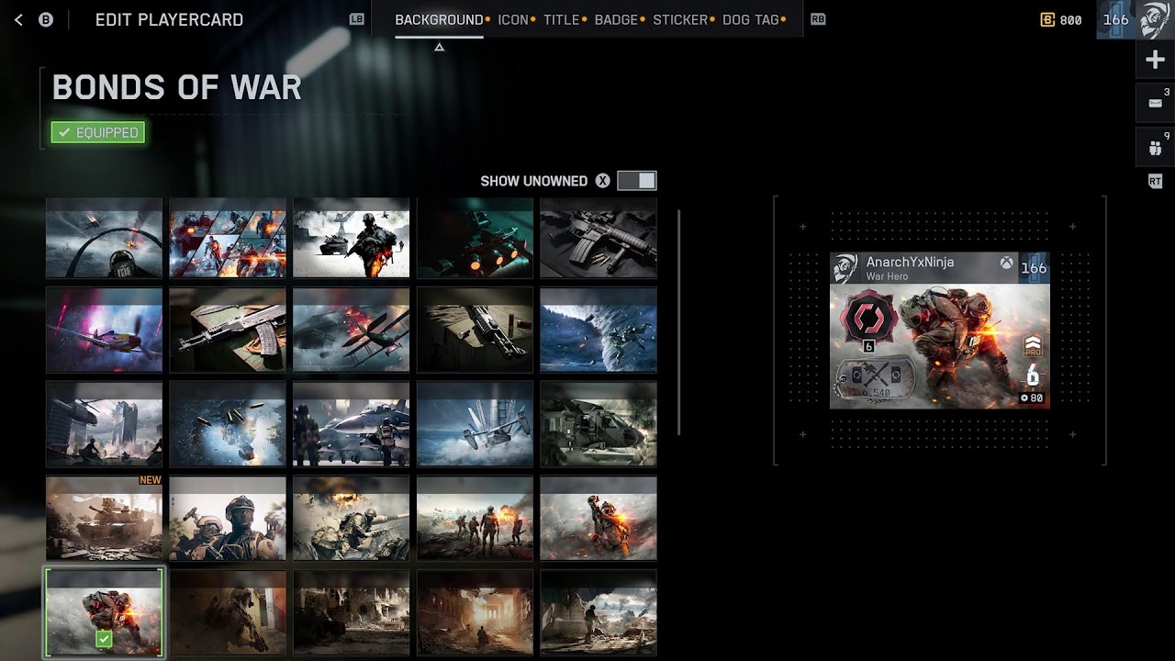Viewport: 1175px width, 661px height.
Task: Switch to the Icon tab
Action: pos(513,19)
